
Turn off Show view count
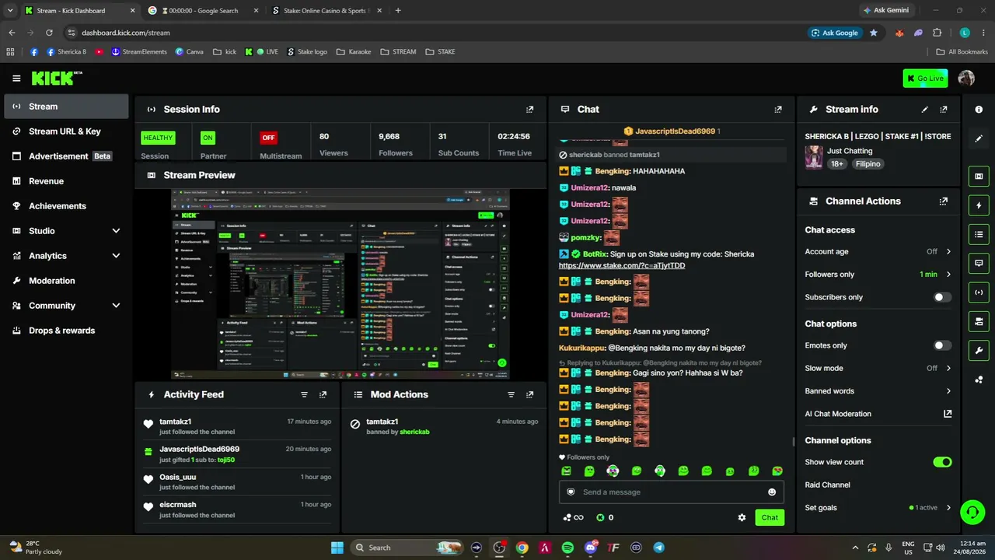point(942,462)
